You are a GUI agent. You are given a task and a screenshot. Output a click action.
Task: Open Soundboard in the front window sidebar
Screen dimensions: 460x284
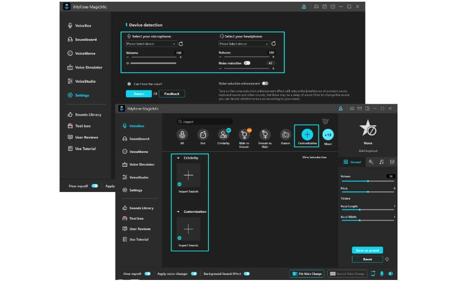point(136,139)
